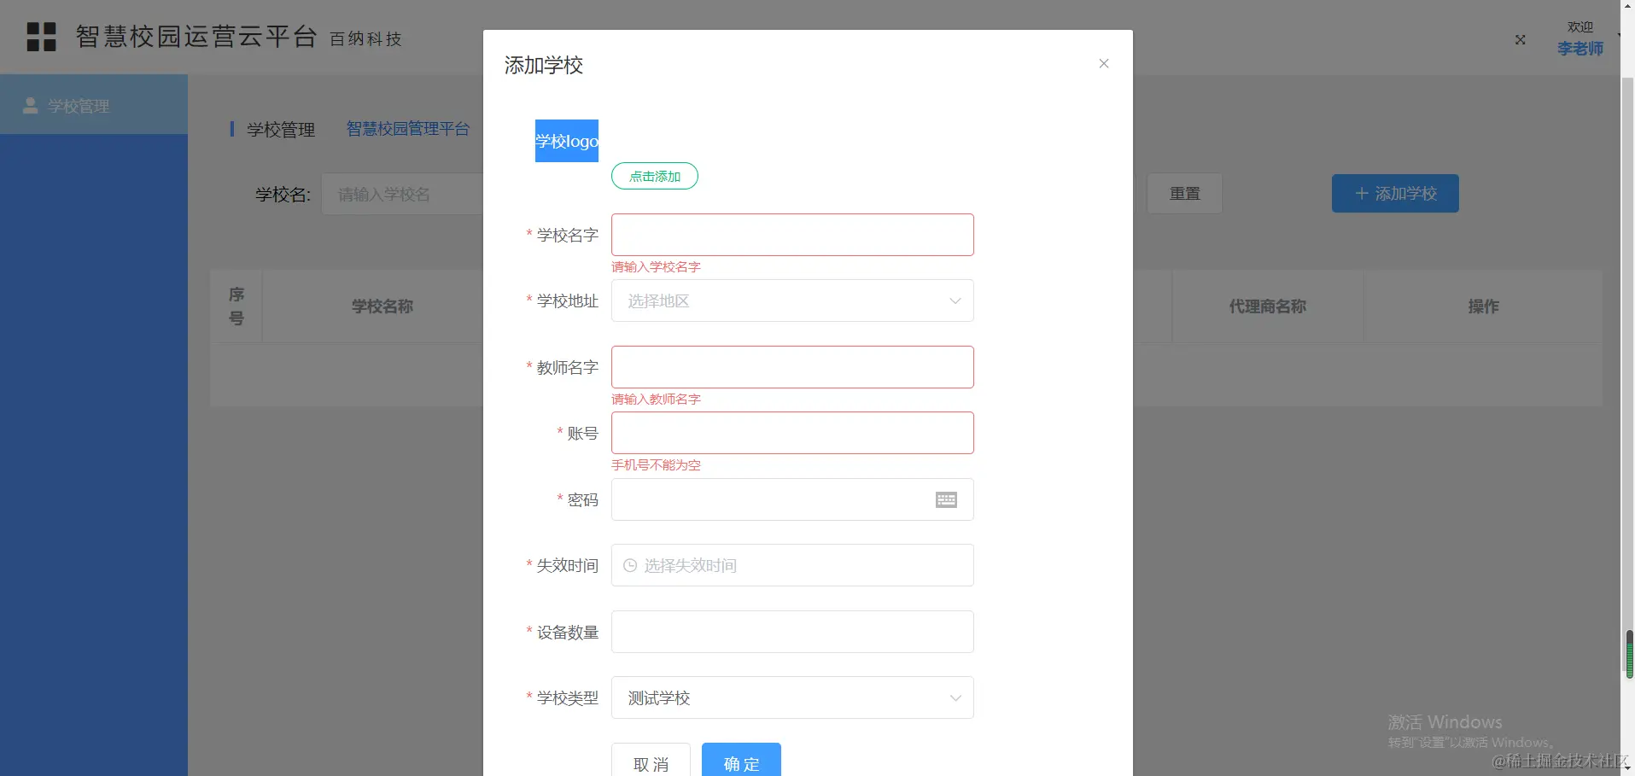Open the 李老师 user menu

[x=1580, y=49]
